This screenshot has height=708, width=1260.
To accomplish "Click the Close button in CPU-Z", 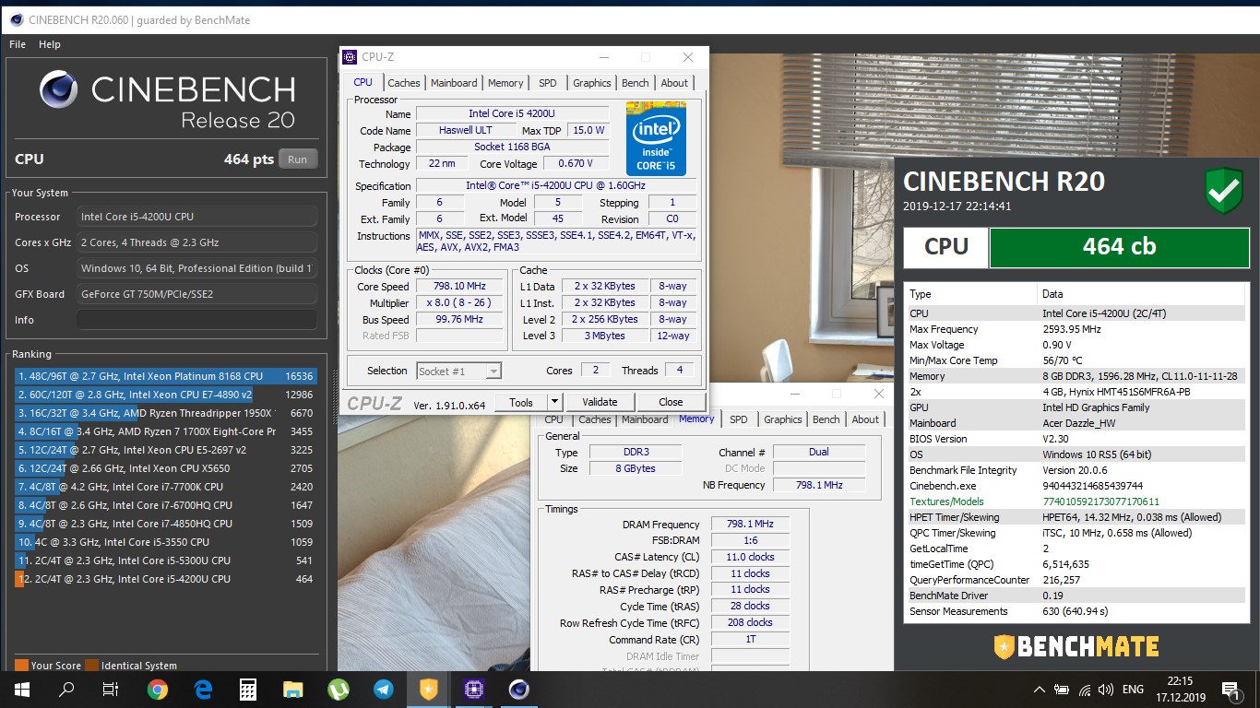I will click(x=671, y=402).
